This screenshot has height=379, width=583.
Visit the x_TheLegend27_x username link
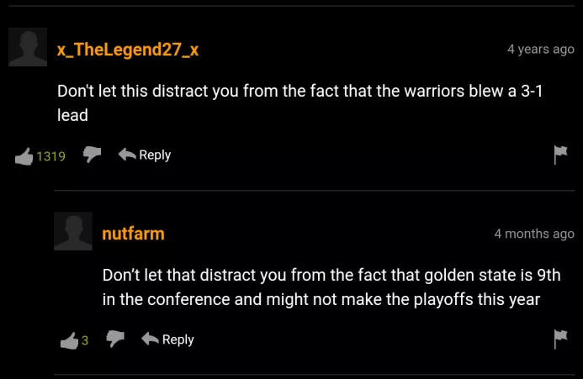pos(128,50)
